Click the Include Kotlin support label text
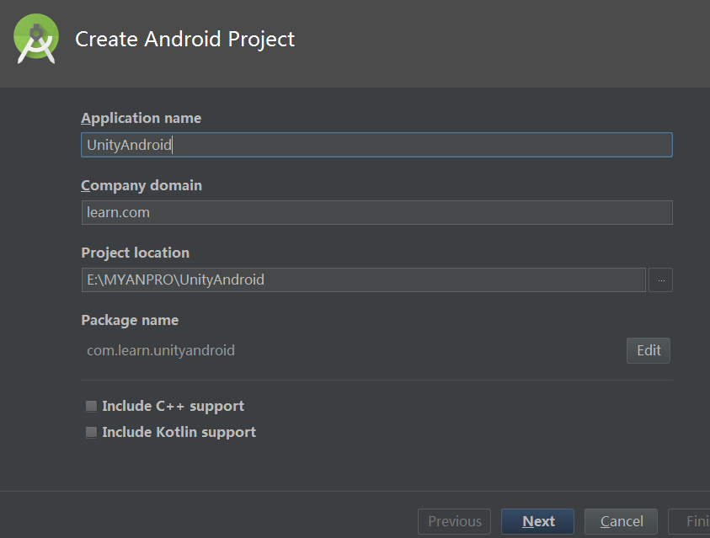Viewport: 710px width, 538px height. pos(179,433)
